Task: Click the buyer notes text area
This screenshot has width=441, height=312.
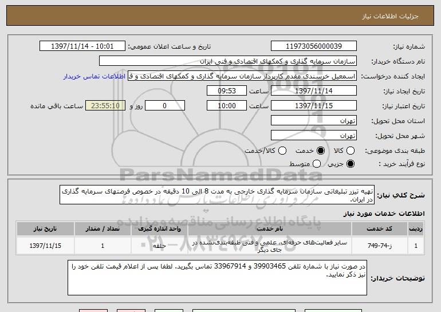Action: point(217,278)
